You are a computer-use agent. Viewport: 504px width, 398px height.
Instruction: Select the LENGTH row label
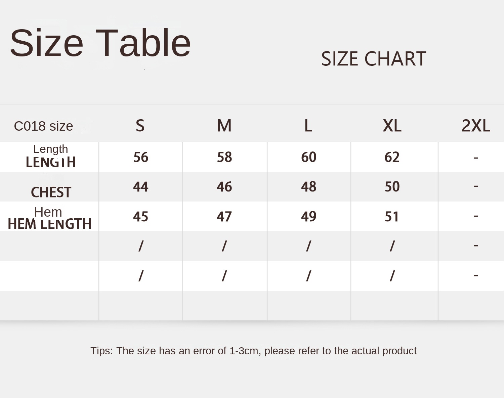click(x=51, y=162)
